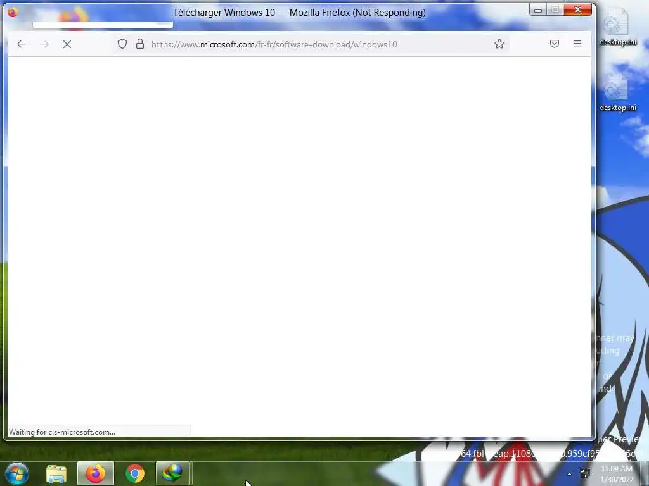Screen dimensions: 649x486
Task: Open the tracking protection shield icon
Action: 122,44
